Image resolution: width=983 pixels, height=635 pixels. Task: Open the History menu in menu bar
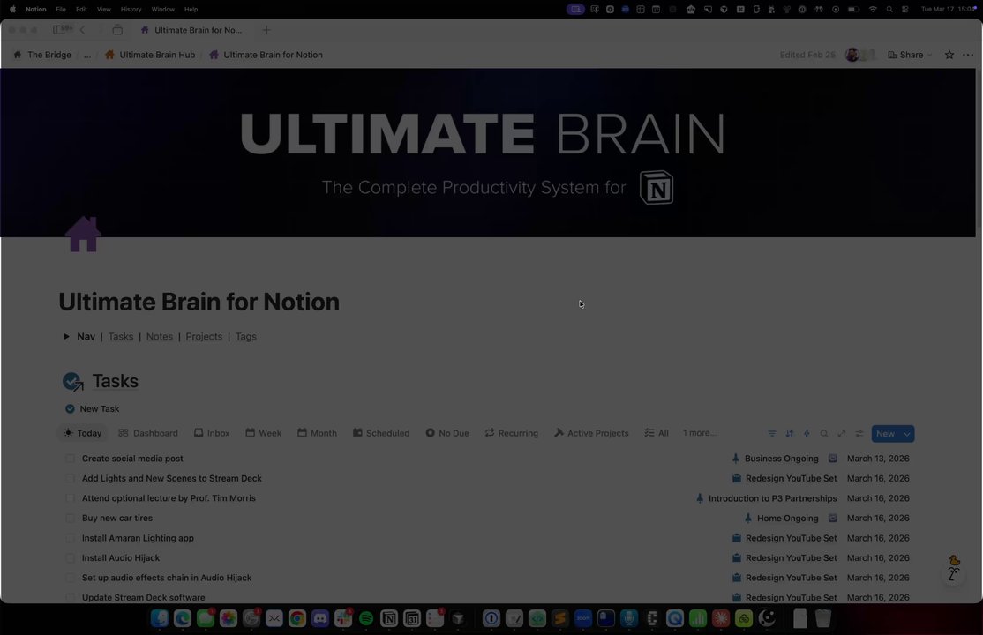point(131,10)
